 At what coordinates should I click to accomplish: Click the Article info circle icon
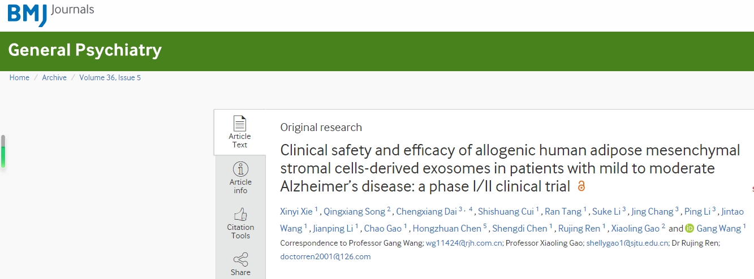[x=240, y=169]
